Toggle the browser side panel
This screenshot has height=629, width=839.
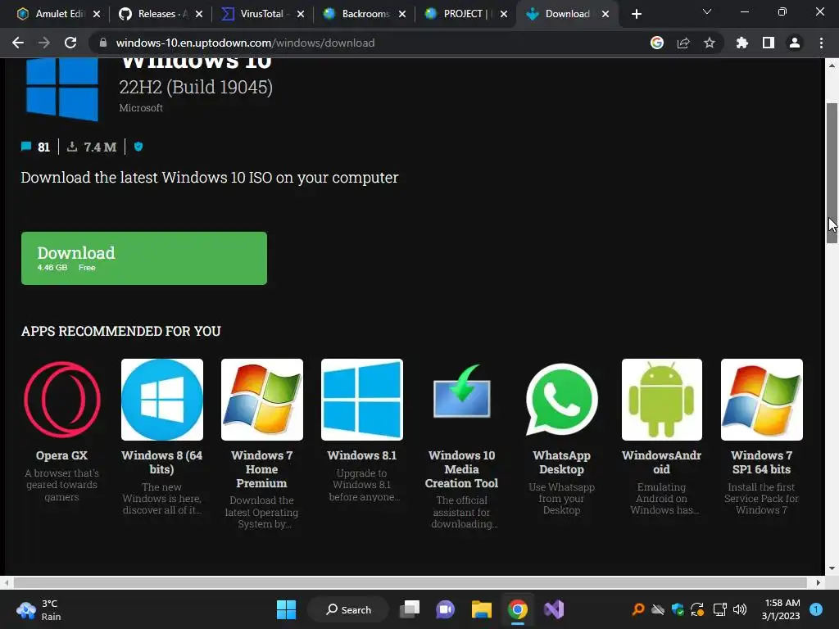769,43
